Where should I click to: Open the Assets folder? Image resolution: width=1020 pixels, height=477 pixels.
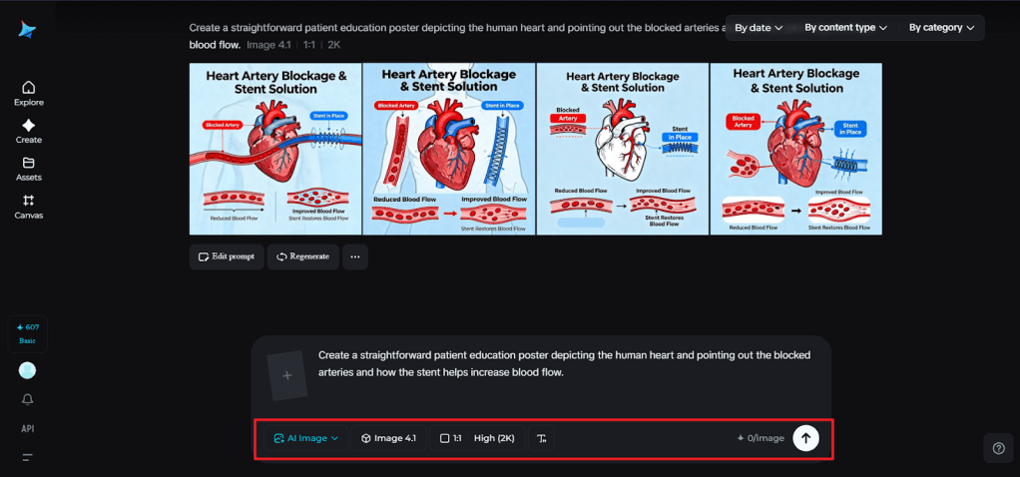[x=28, y=169]
